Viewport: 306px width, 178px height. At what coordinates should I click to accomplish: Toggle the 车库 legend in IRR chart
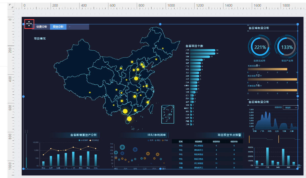tap(151, 140)
